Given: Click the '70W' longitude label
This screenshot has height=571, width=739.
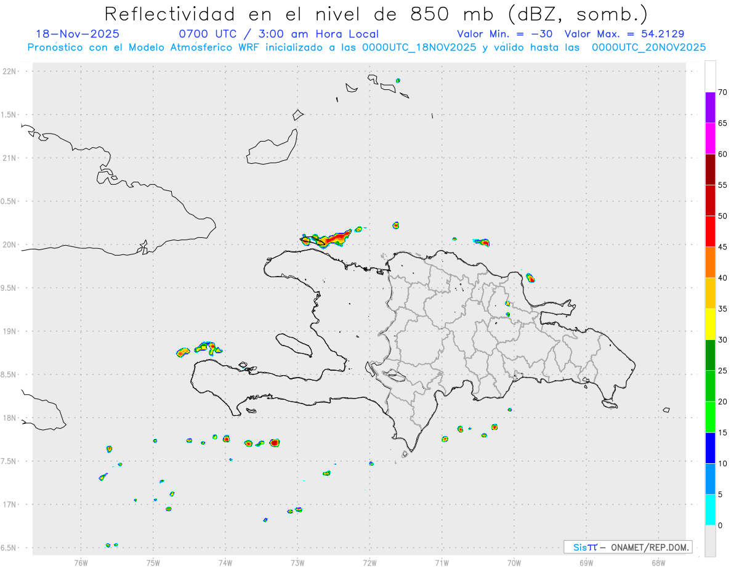Looking at the screenshot, I should tap(514, 562).
